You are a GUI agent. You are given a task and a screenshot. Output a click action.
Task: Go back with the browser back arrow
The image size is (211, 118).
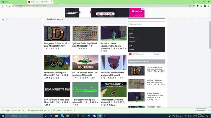[x=2, y=6]
